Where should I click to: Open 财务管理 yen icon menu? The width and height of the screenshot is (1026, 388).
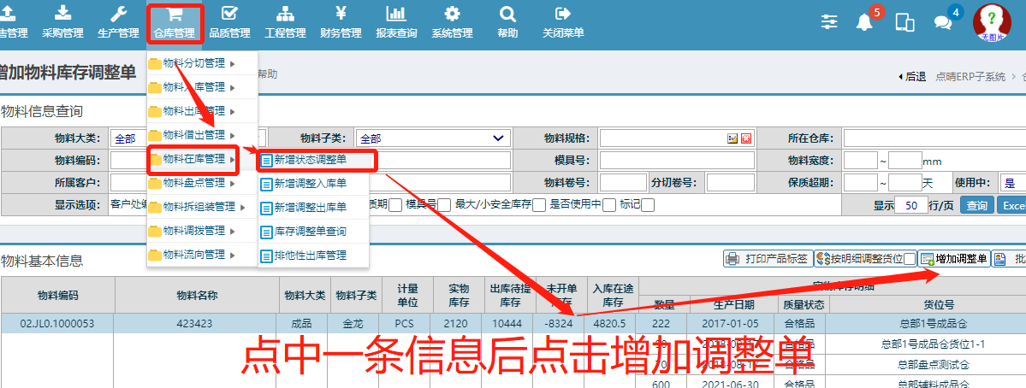pyautogui.click(x=340, y=22)
